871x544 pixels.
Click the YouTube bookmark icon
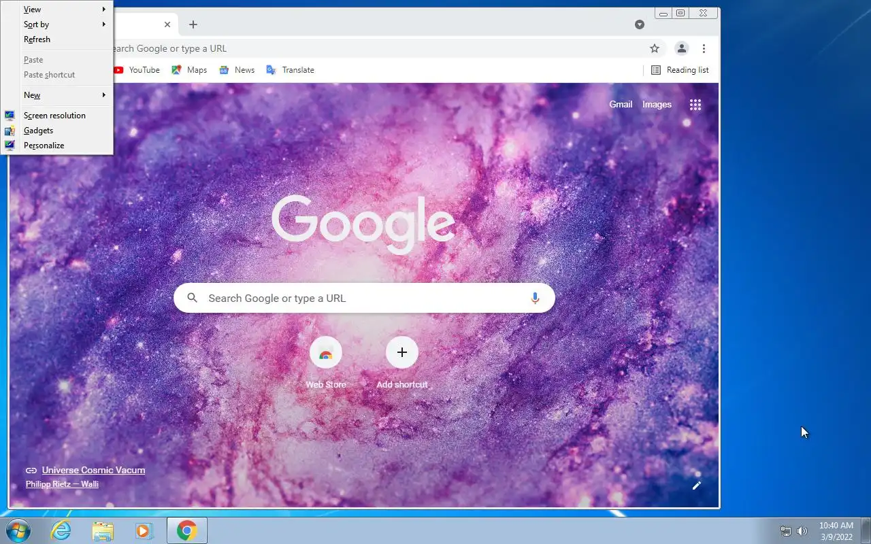pos(119,70)
